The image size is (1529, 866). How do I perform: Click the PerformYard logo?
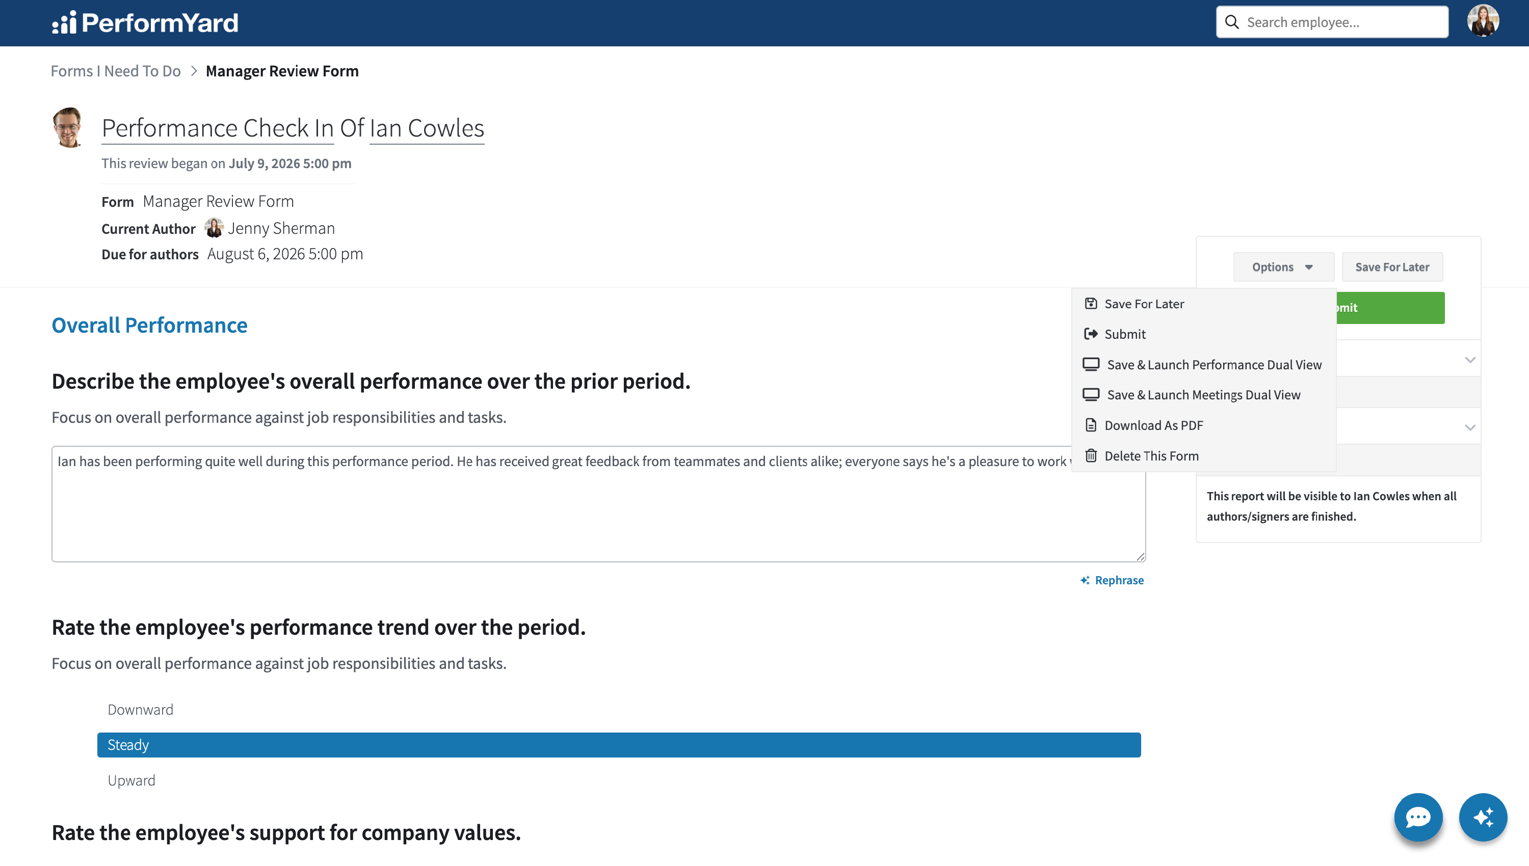coord(145,22)
